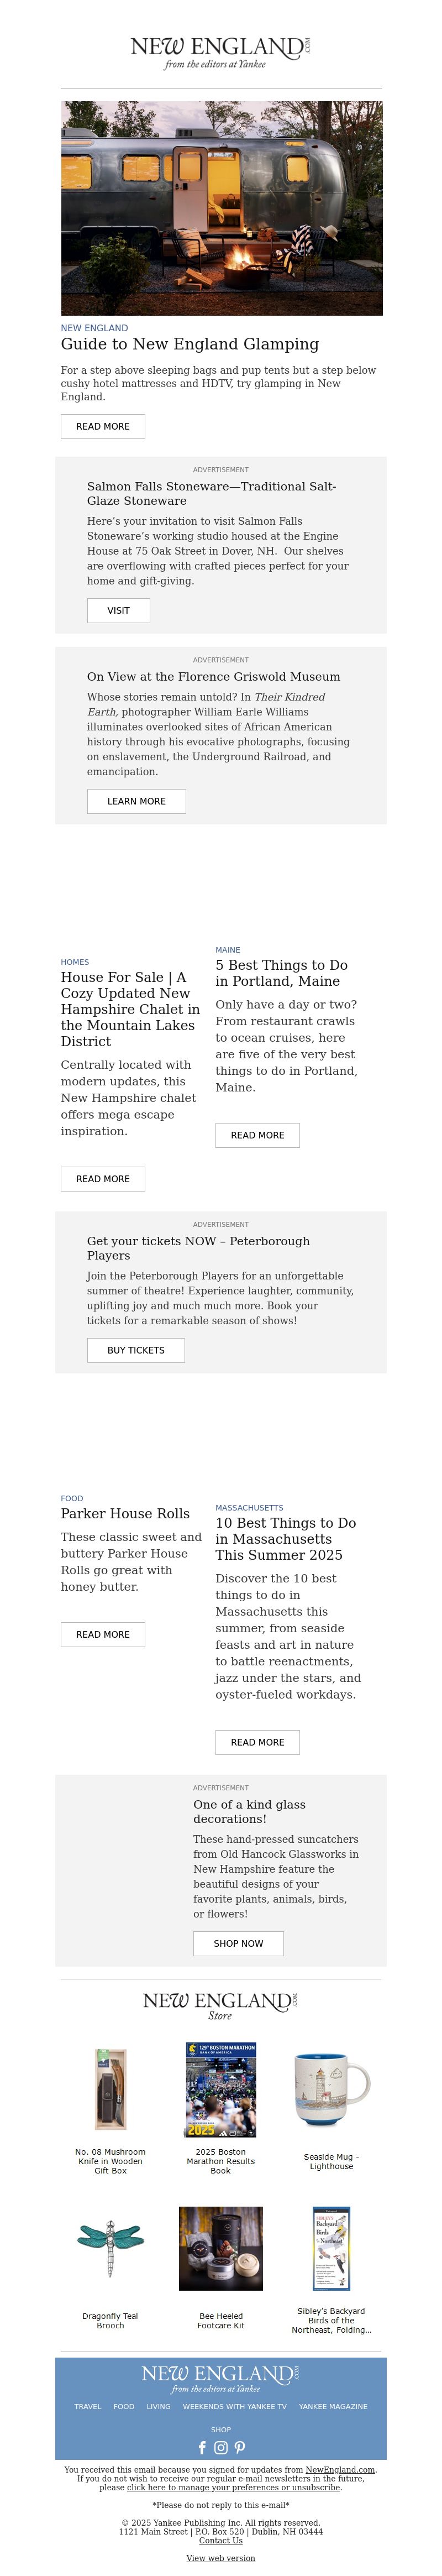Click the New England Store logo
This screenshot has width=442, height=2576.
click(221, 2006)
